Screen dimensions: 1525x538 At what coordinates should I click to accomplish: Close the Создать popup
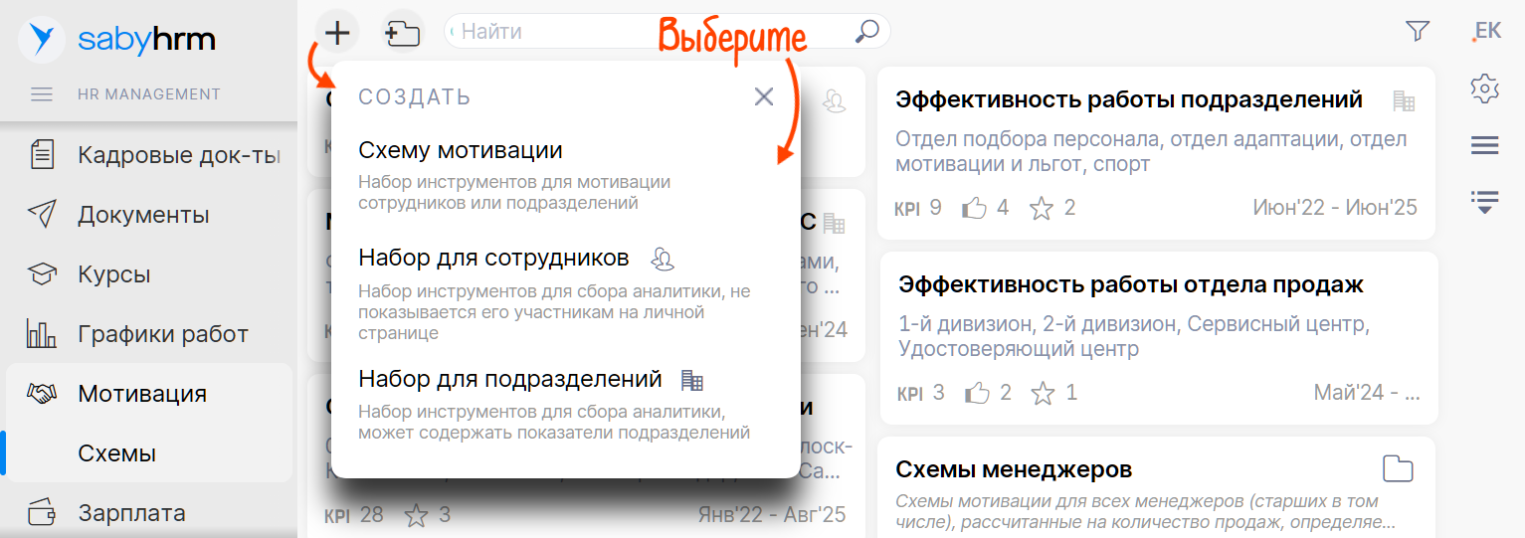pos(763,96)
